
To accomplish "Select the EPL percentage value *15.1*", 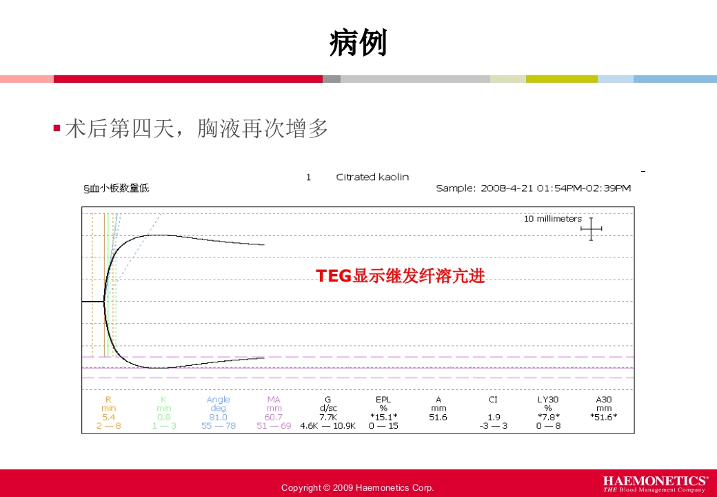I will pos(383,416).
